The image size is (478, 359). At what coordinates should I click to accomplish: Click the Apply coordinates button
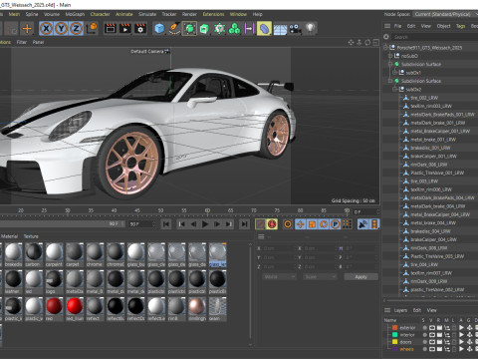(x=360, y=276)
